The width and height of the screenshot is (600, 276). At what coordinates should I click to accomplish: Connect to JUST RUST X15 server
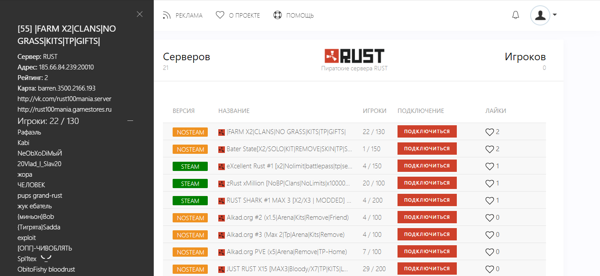coord(427,269)
